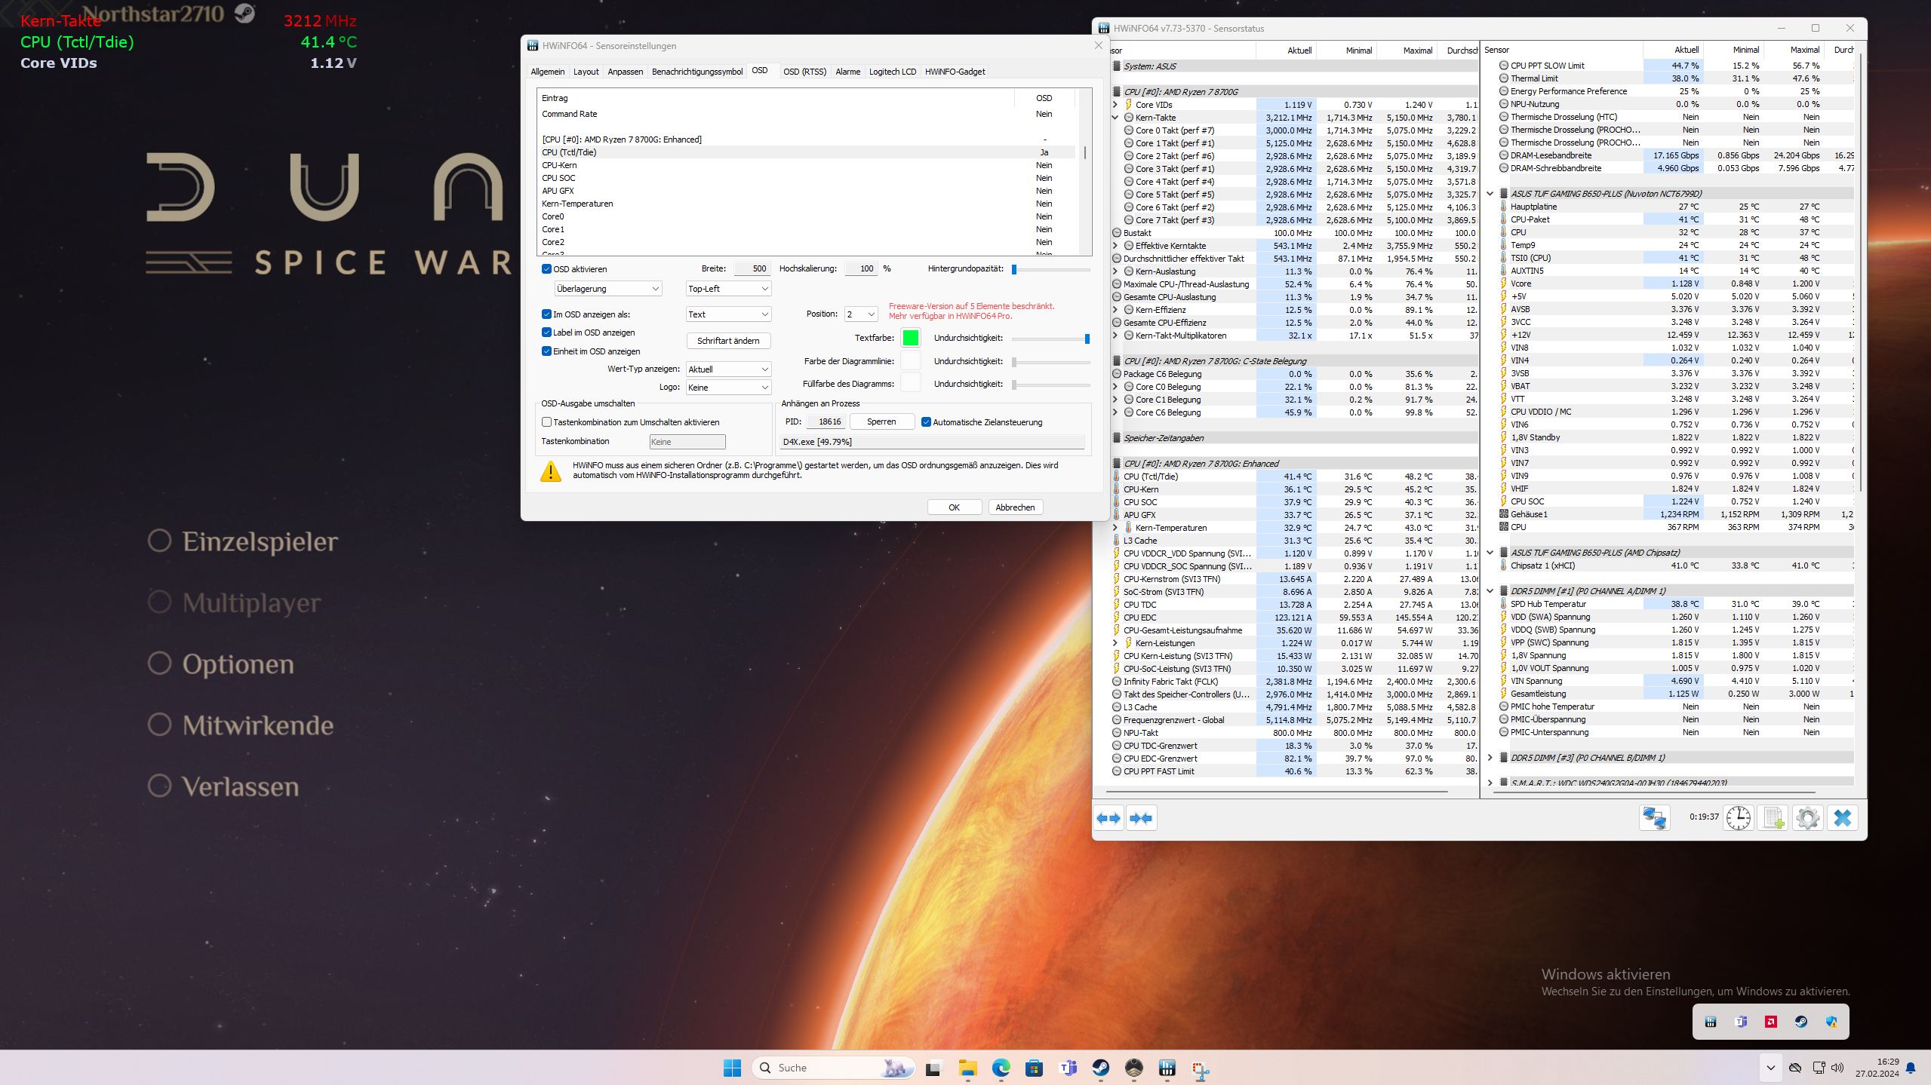Open Steam from the taskbar
This screenshot has height=1085, width=1931.
coord(1101,1068)
